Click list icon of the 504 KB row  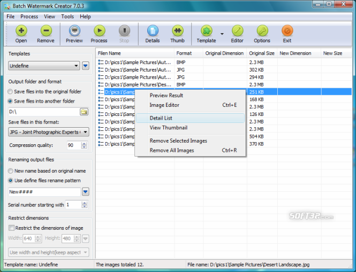[x=101, y=136]
